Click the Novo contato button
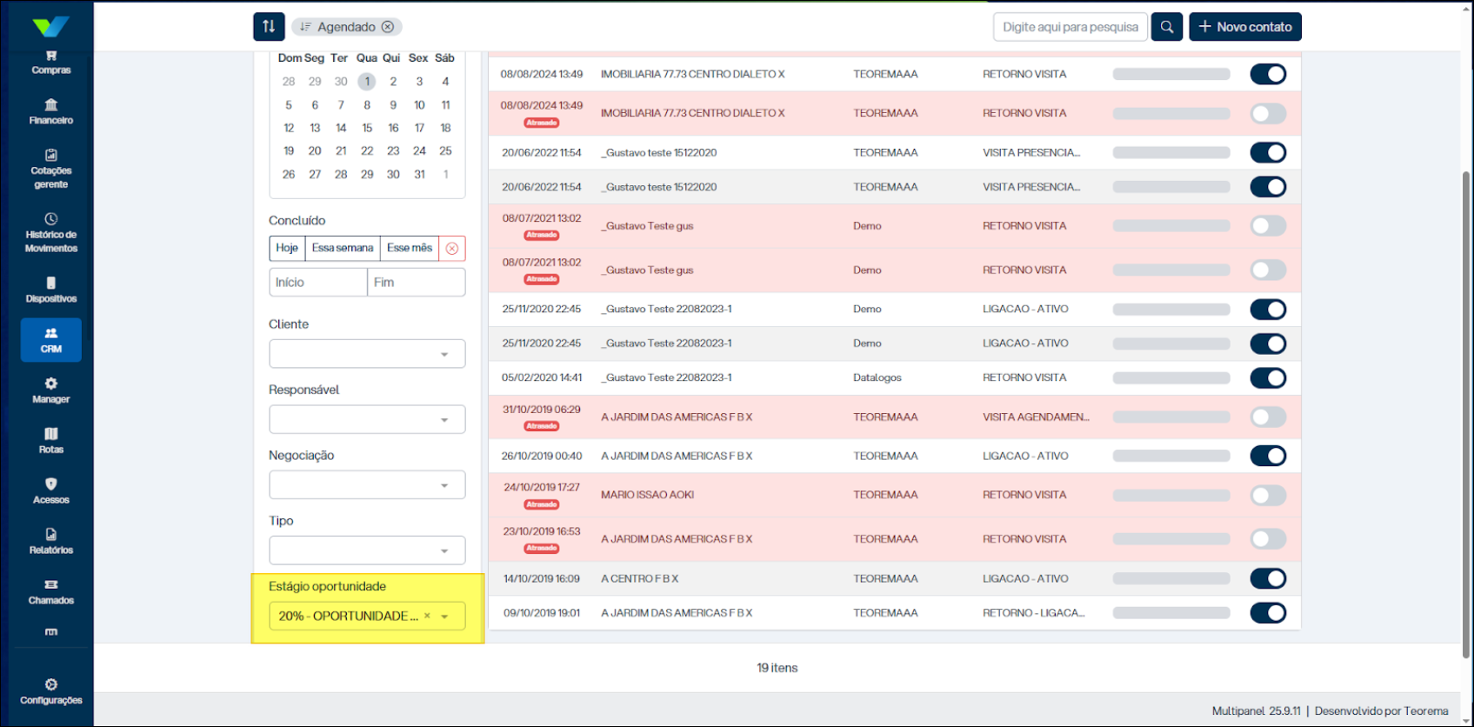Screen dimensions: 1474x727 (1244, 27)
